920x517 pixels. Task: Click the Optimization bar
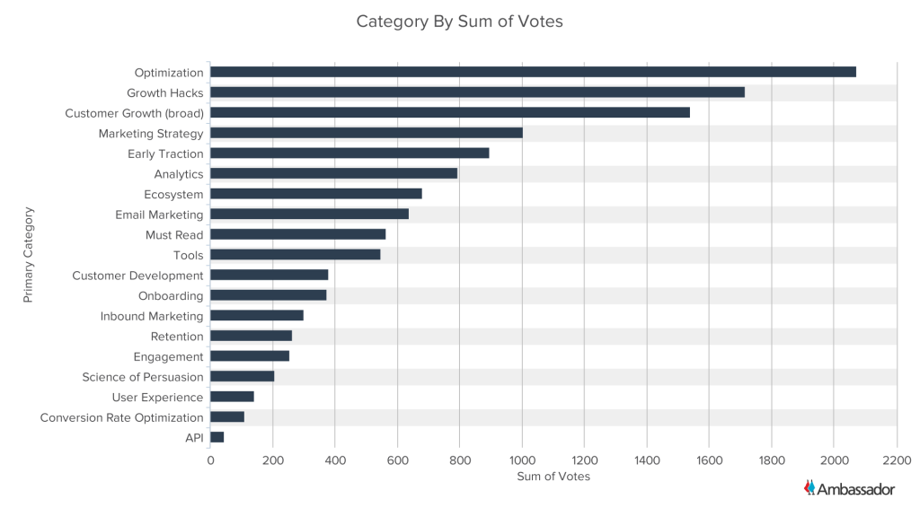pyautogui.click(x=533, y=72)
